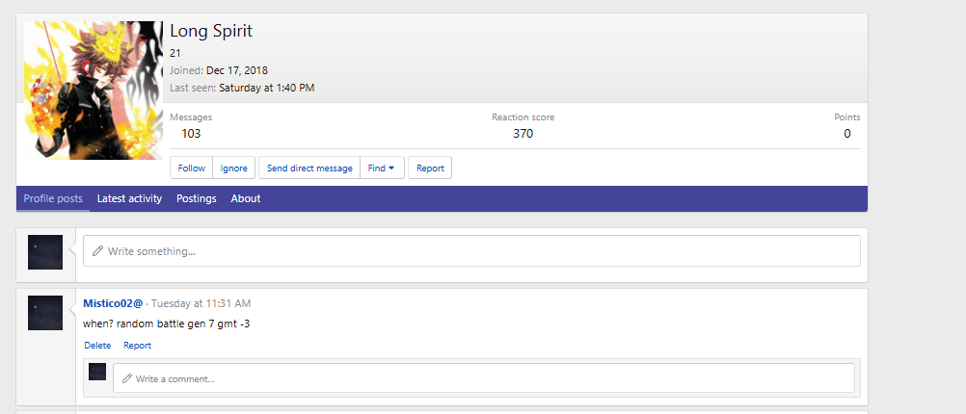Viewport: 966px width, 414px height.
Task: Click the Points value 0
Action: point(847,134)
